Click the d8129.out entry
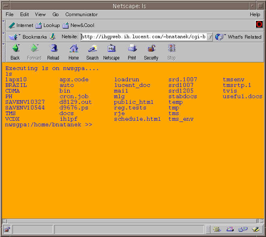Image resolution: width=266 pixels, height=237 pixels. pos(75,102)
